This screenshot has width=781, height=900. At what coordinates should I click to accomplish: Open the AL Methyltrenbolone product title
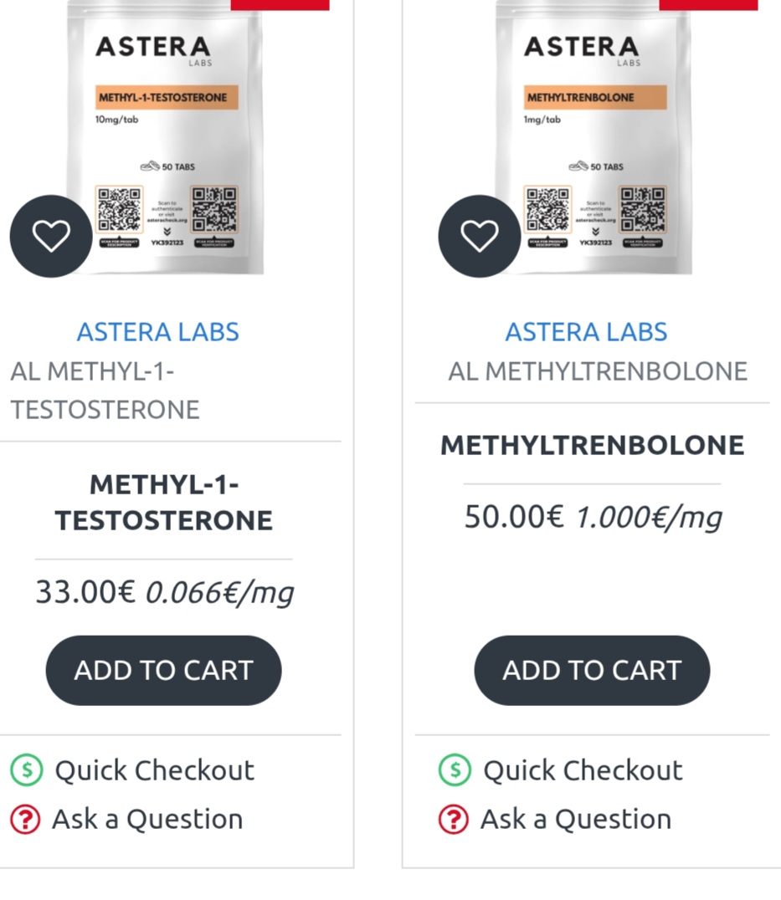pos(598,371)
